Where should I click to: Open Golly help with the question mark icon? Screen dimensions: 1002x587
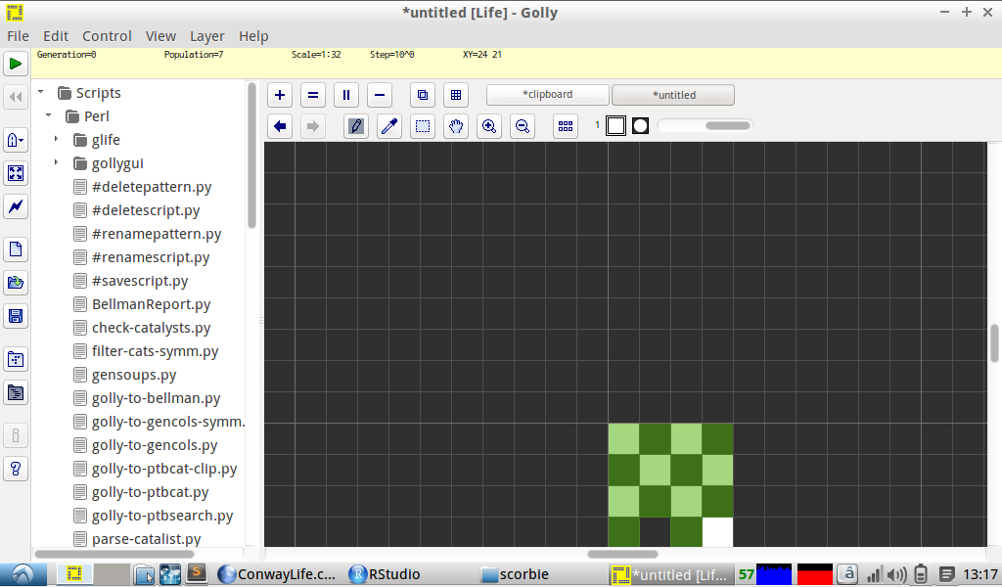tap(16, 469)
